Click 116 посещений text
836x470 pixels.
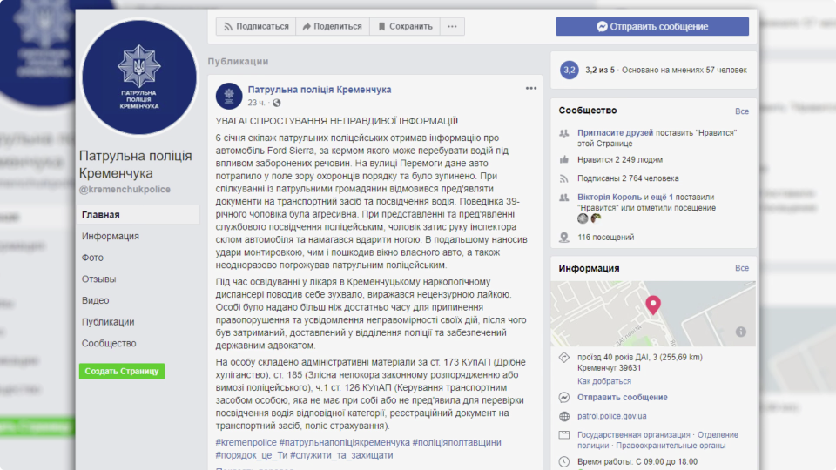(x=606, y=237)
